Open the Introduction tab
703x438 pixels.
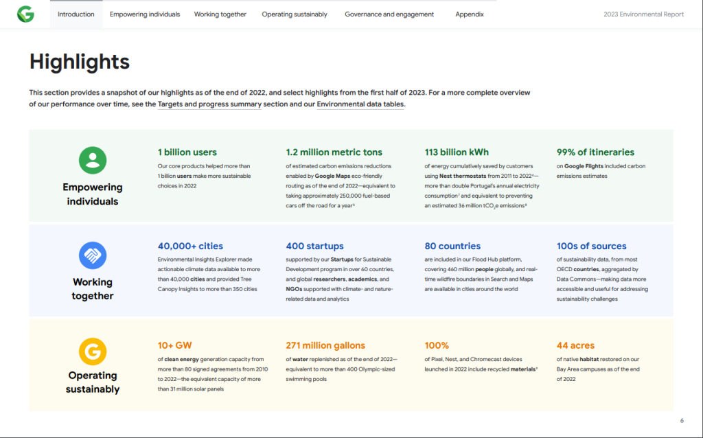click(x=76, y=14)
